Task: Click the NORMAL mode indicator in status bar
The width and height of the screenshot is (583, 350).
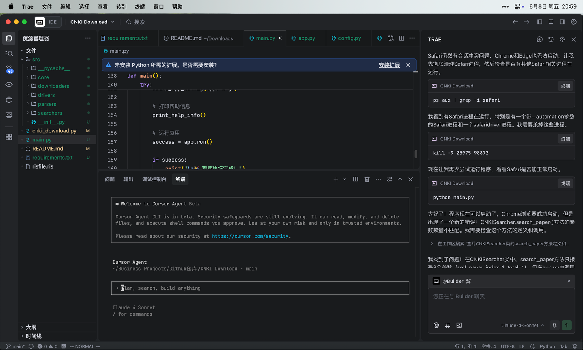Action: coord(84,346)
